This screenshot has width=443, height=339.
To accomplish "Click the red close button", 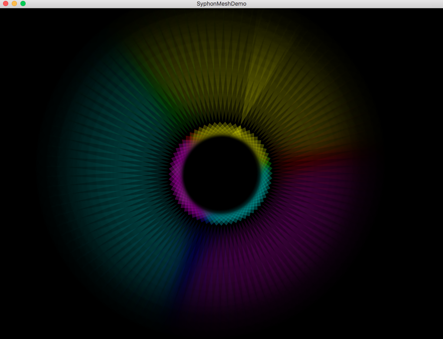I will tap(6, 3).
